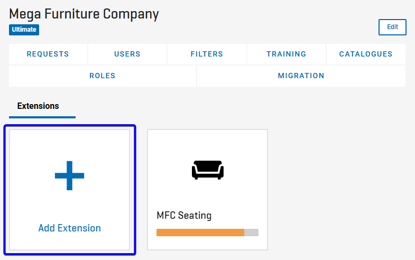Open the Catalogues tab
This screenshot has height=260, width=415.
coord(366,54)
